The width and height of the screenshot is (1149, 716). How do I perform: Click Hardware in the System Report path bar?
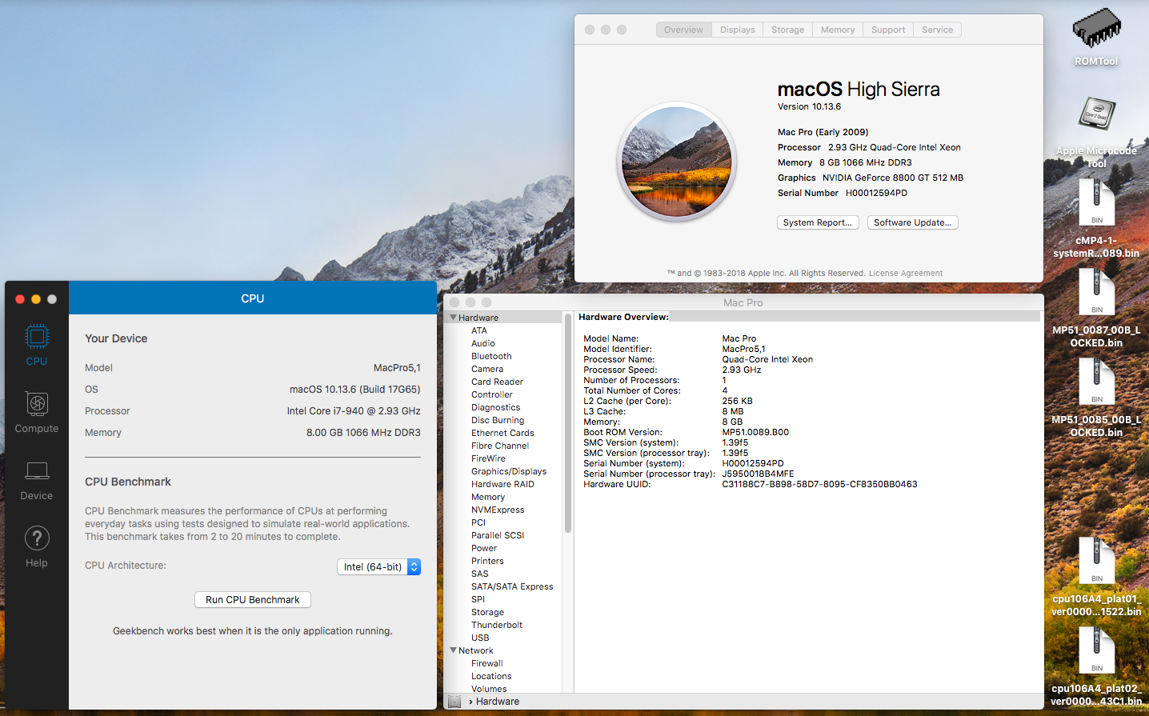click(498, 702)
